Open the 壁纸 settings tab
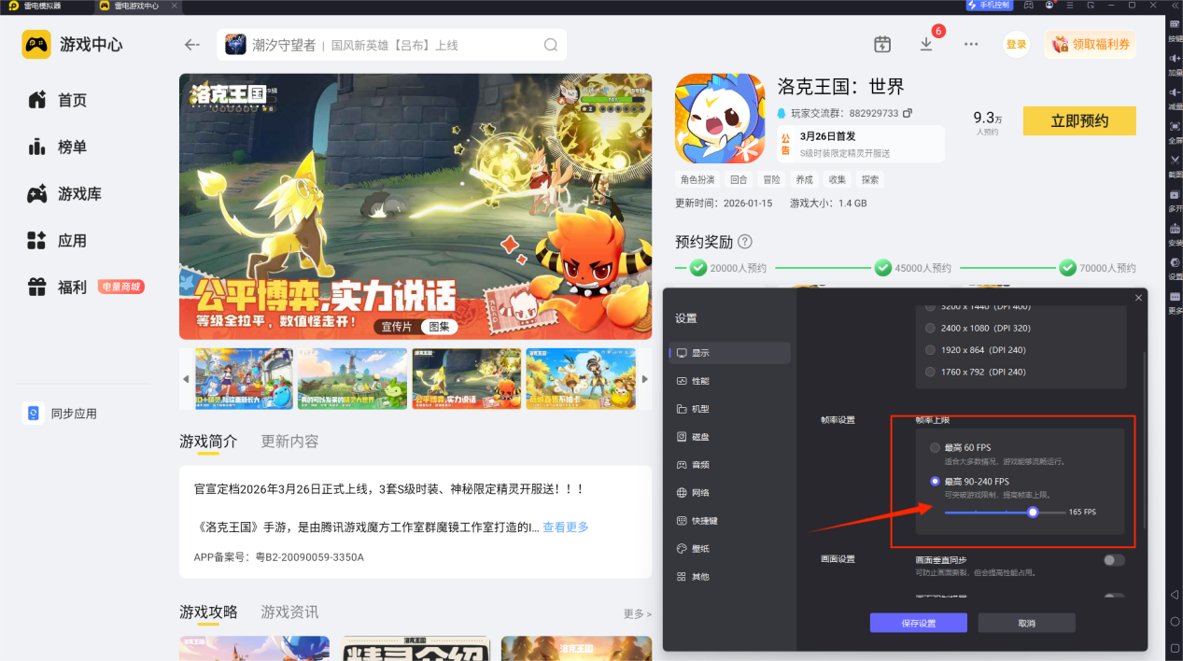The width and height of the screenshot is (1183, 661). click(x=730, y=549)
